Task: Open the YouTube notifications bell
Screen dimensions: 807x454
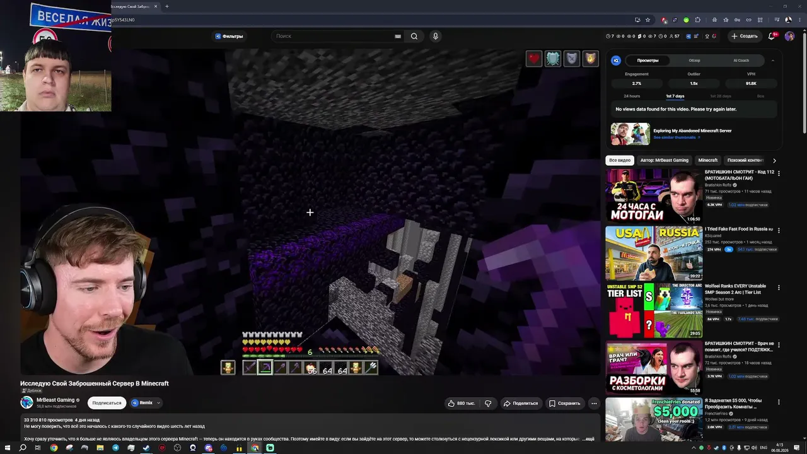Action: [771, 36]
